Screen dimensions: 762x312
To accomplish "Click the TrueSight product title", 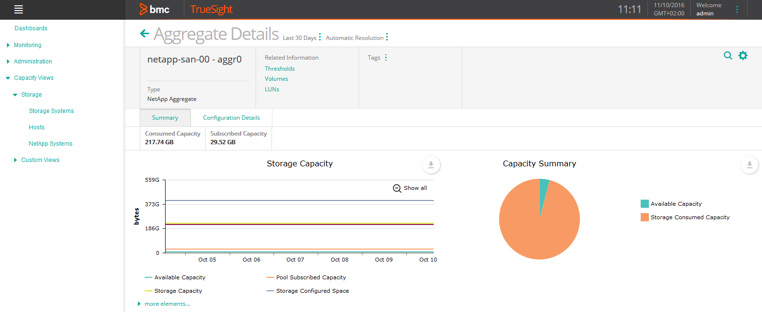I will point(211,9).
